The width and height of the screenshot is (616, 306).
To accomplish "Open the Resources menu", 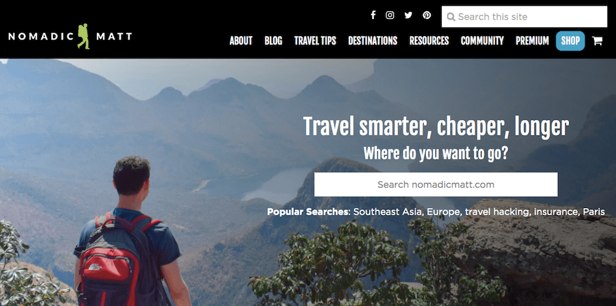I will [x=429, y=41].
